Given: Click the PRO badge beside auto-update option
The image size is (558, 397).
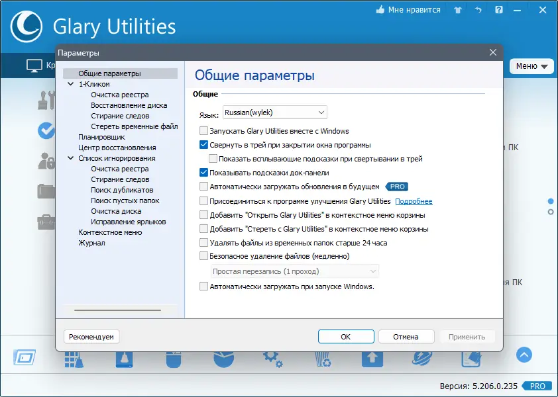Looking at the screenshot, I should 397,187.
